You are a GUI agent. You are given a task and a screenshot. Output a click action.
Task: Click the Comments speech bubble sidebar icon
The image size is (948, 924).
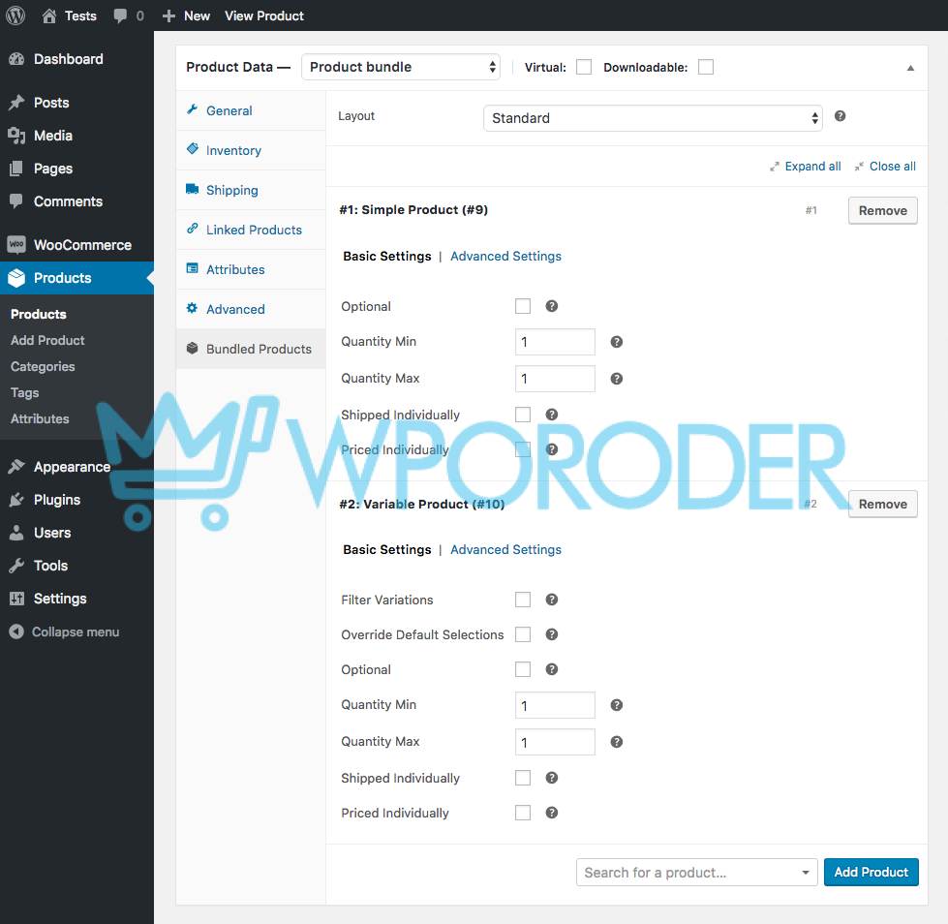pyautogui.click(x=16, y=201)
